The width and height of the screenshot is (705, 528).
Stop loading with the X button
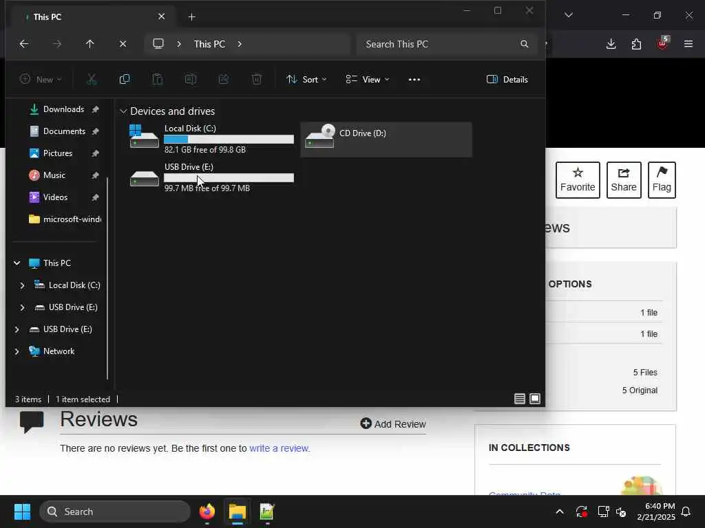click(123, 44)
